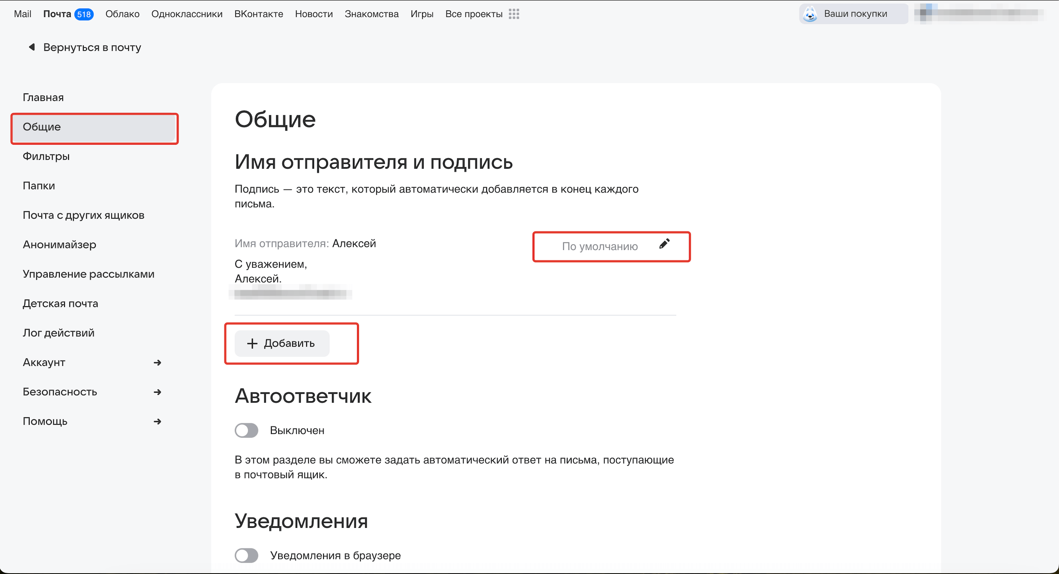
Task: Expand the Помощь section arrow
Action: 157,421
